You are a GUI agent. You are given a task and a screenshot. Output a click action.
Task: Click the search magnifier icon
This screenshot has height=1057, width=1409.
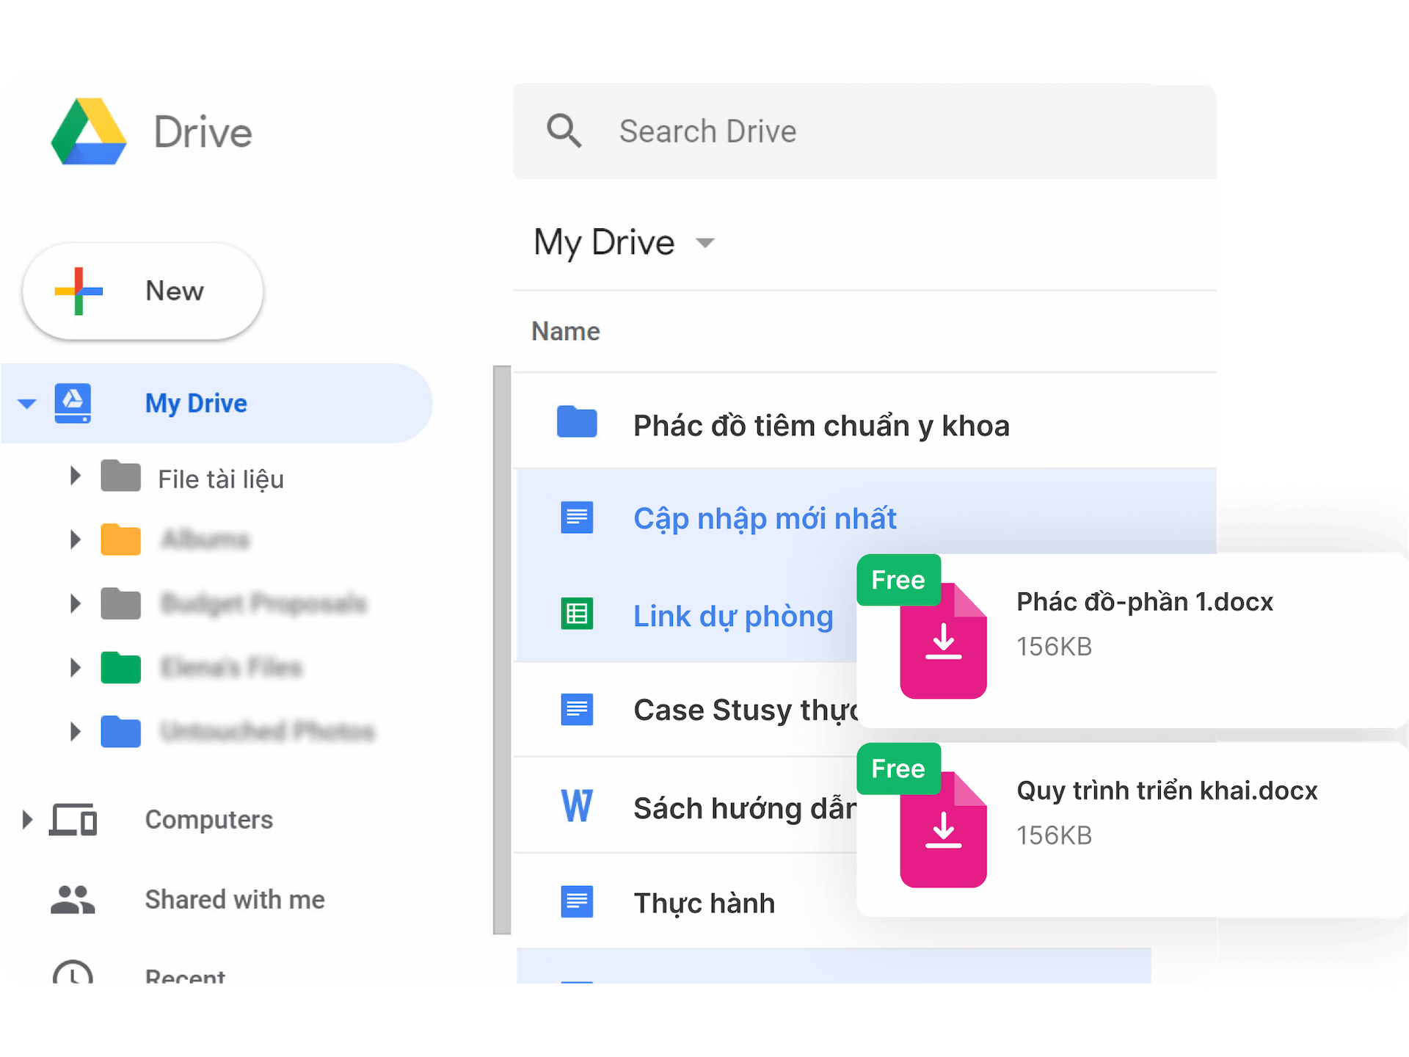tap(564, 131)
